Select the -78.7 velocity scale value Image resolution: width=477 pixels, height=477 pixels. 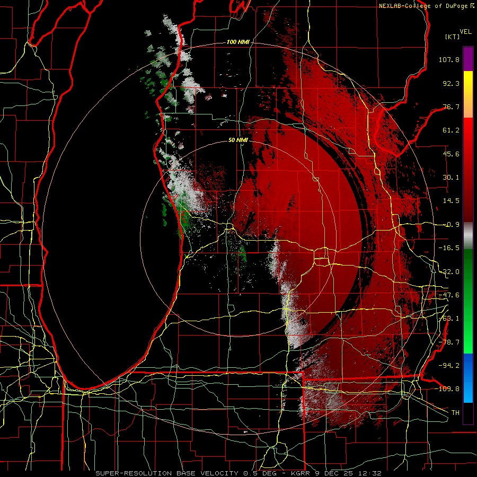tap(449, 342)
